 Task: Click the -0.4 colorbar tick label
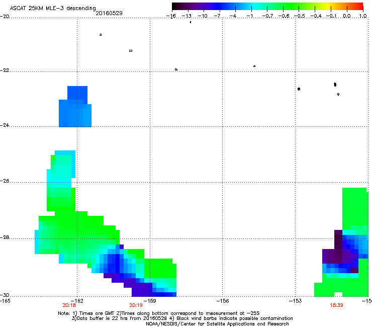pyautogui.click(x=316, y=16)
